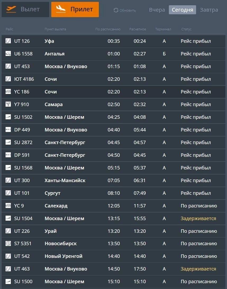Click the Pobeda logo of flight DP 449

(8, 130)
